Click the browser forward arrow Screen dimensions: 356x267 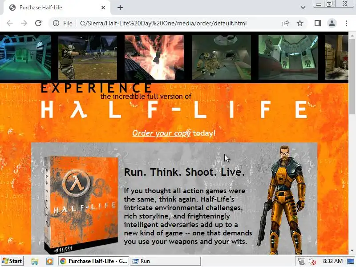(24, 23)
